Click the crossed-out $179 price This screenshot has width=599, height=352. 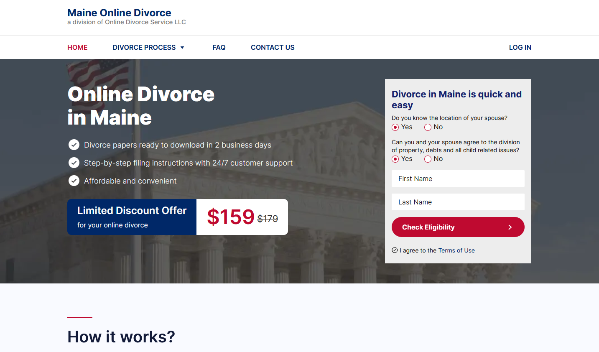point(268,219)
